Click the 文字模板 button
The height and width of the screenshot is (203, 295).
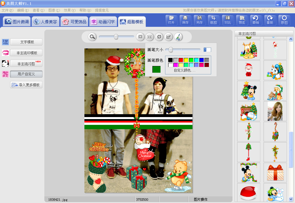[x=26, y=42]
